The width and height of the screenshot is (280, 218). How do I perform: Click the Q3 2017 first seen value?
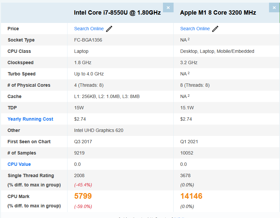click(83, 142)
